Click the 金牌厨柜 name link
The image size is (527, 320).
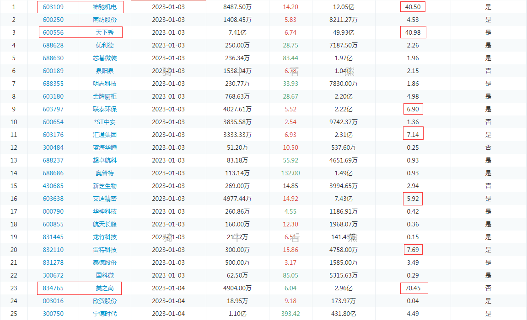(x=104, y=96)
